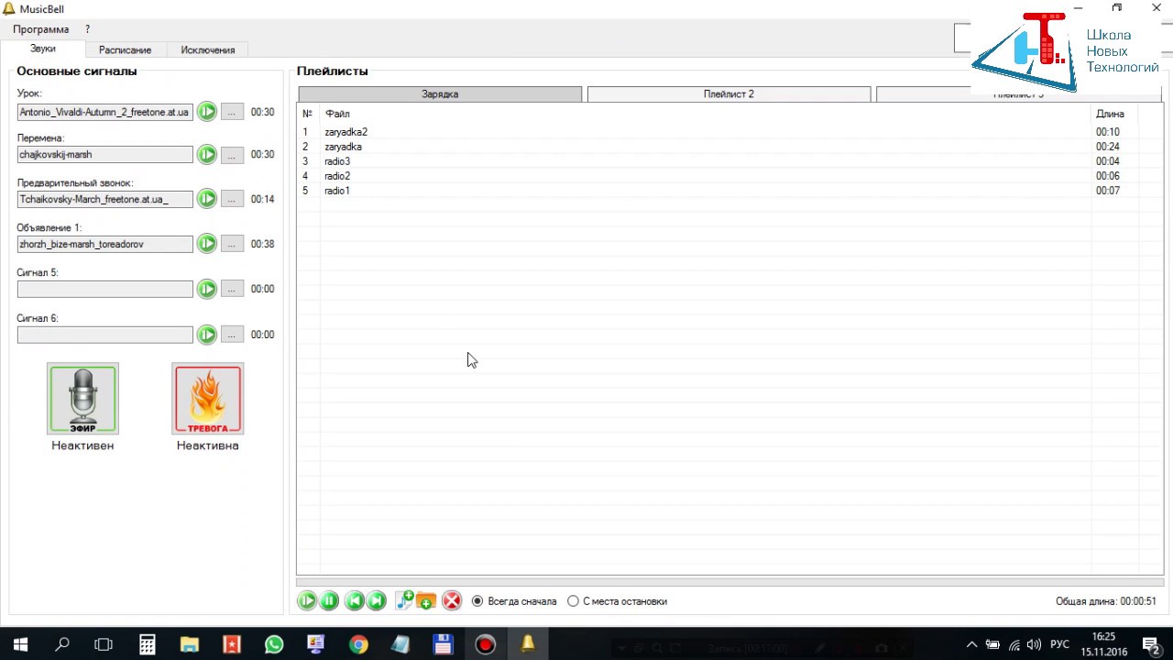The height and width of the screenshot is (660, 1173).
Task: Play the Урок signal sound
Action: pos(207,112)
